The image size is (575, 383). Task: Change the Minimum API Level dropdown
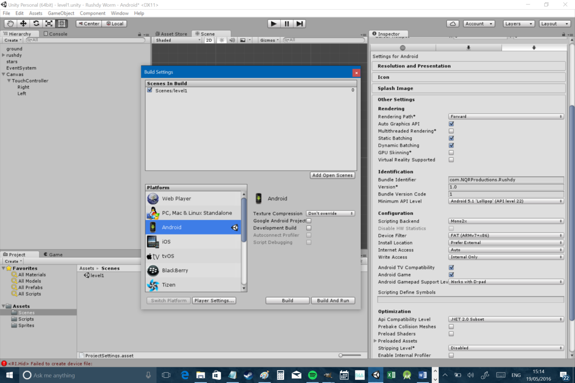(506, 201)
